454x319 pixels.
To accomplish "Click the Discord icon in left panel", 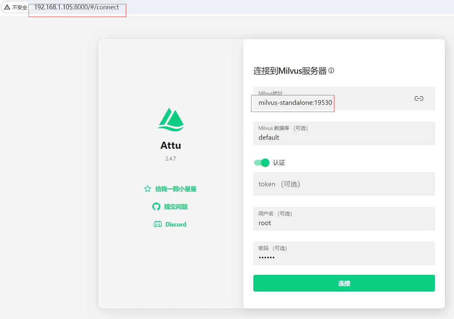I will coord(158,224).
